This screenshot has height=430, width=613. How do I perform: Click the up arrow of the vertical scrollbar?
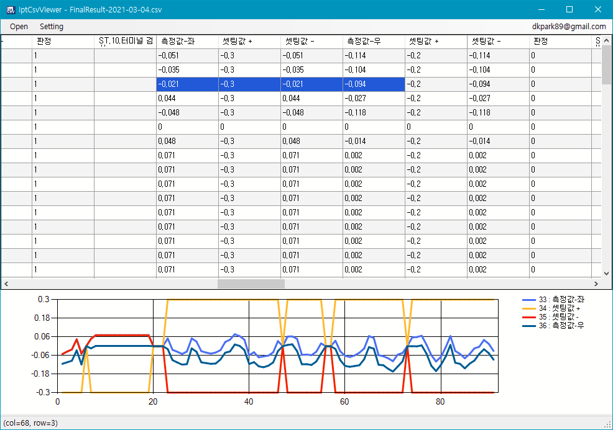pos(606,40)
